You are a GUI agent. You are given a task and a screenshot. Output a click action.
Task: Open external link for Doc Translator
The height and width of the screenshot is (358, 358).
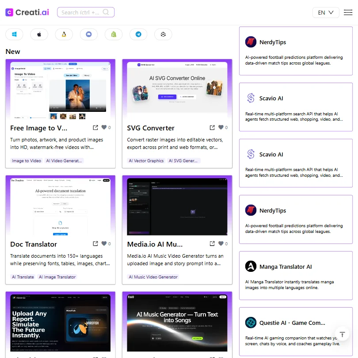95,244
